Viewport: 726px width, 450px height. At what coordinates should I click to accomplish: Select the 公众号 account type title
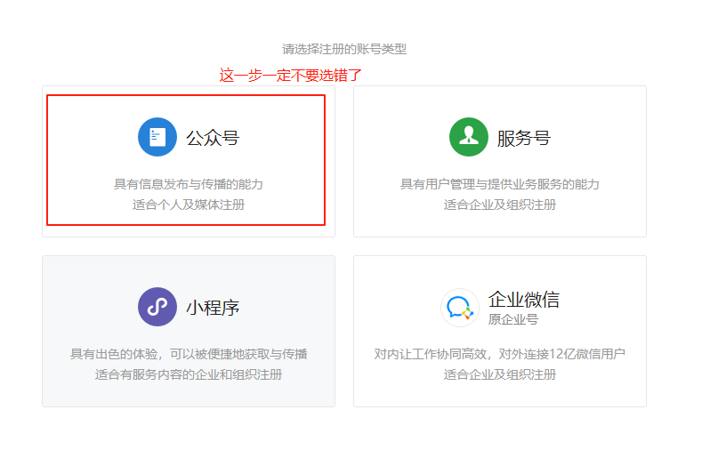click(213, 138)
